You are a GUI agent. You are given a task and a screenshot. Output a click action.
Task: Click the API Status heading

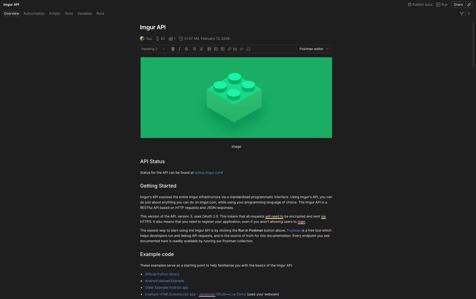pyautogui.click(x=152, y=161)
